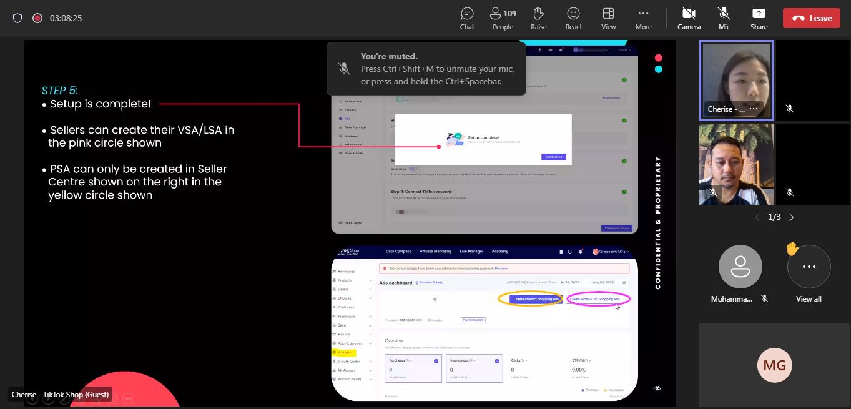The width and height of the screenshot is (851, 409).
Task: Click the 03:08:25 meeting timer
Action: 66,18
